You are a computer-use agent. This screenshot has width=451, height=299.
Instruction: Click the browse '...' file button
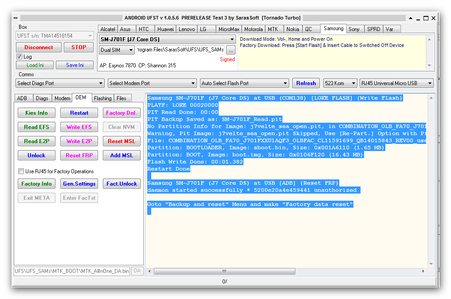[x=231, y=50]
